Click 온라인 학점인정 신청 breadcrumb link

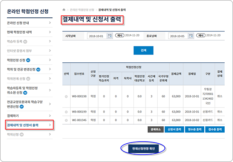(82, 10)
